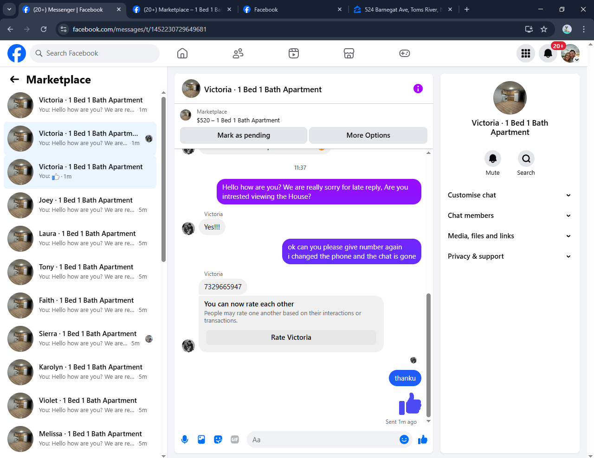Viewport: 594px width, 458px height.
Task: Switch to Marketplace – 1 Bed 1 Bath tab
Action: pos(182,9)
